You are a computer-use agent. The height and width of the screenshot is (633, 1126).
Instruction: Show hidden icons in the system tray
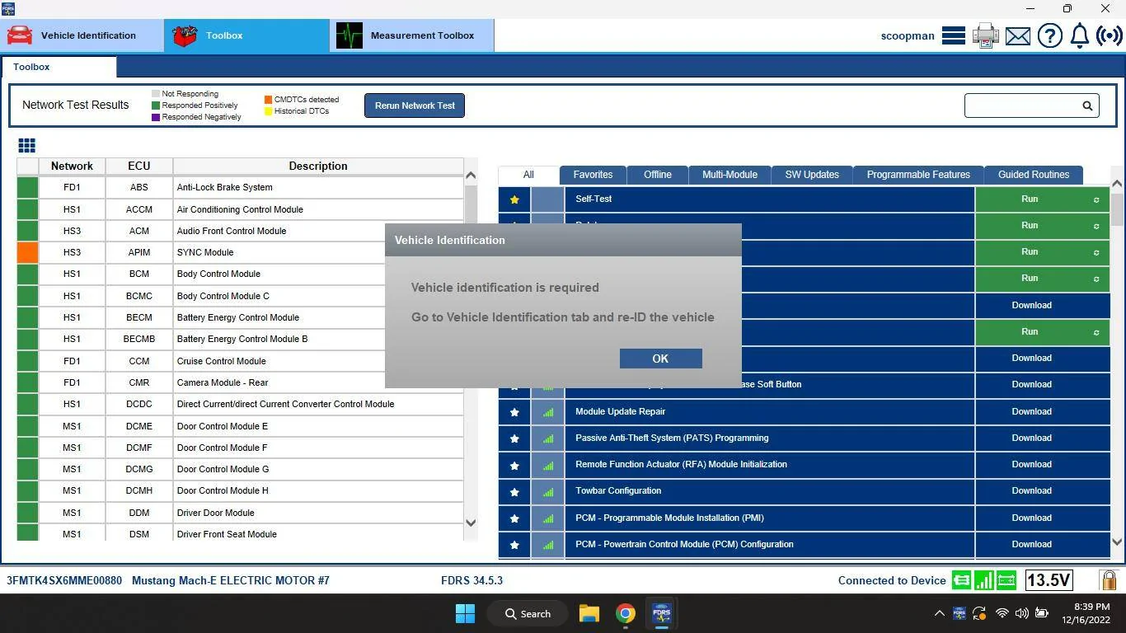pyautogui.click(x=939, y=613)
